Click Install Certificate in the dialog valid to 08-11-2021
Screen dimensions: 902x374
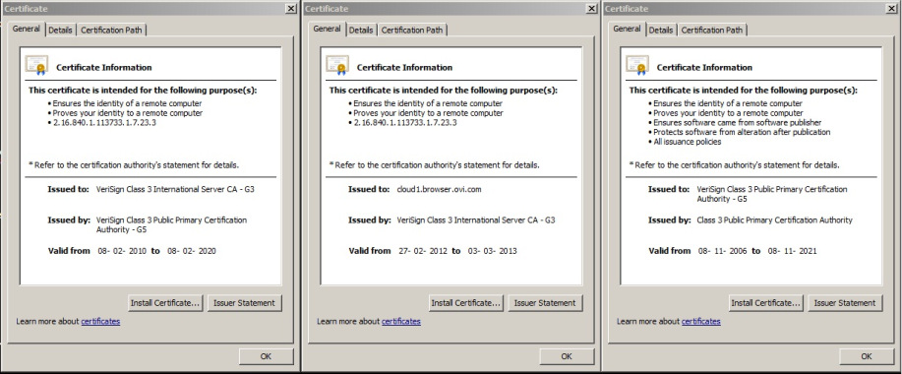[x=765, y=303]
